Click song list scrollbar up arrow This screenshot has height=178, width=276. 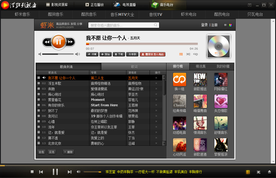coord(164,77)
